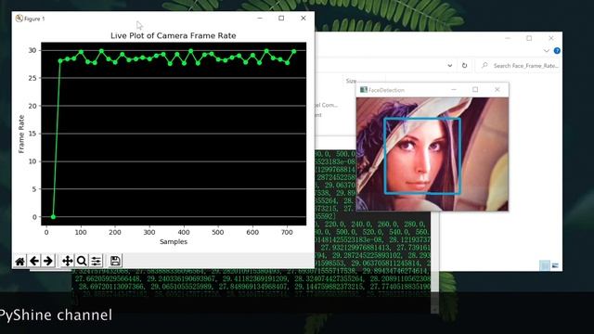Screen dimensions: 594x334
Task: Expand the File Explorer ribbon chevron
Action: pyautogui.click(x=546, y=51)
